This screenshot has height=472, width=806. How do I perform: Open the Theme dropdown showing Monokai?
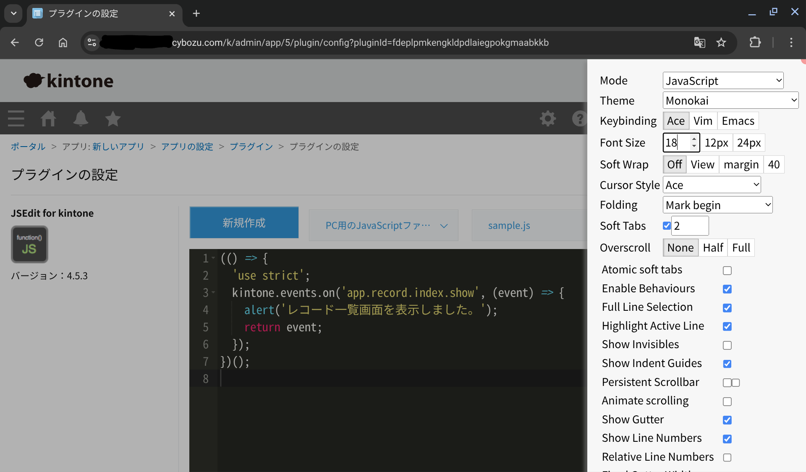730,100
